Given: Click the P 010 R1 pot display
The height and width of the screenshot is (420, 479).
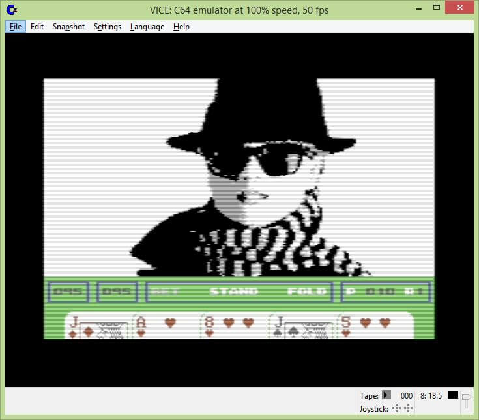Looking at the screenshot, I should point(386,292).
